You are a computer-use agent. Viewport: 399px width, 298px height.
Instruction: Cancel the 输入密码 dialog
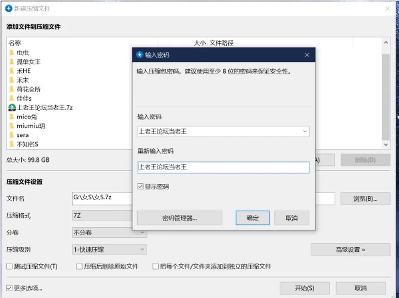click(x=292, y=218)
